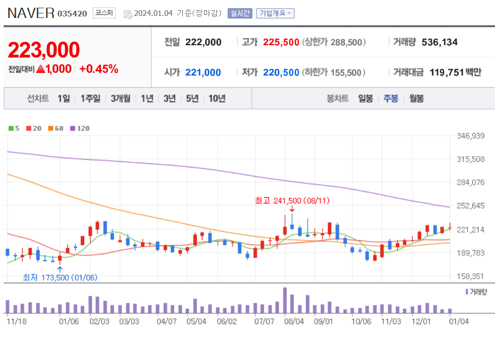Viewport: 495px width, 339px height.
Task: Click the 11/18 date on the x-axis
Action: point(16,322)
